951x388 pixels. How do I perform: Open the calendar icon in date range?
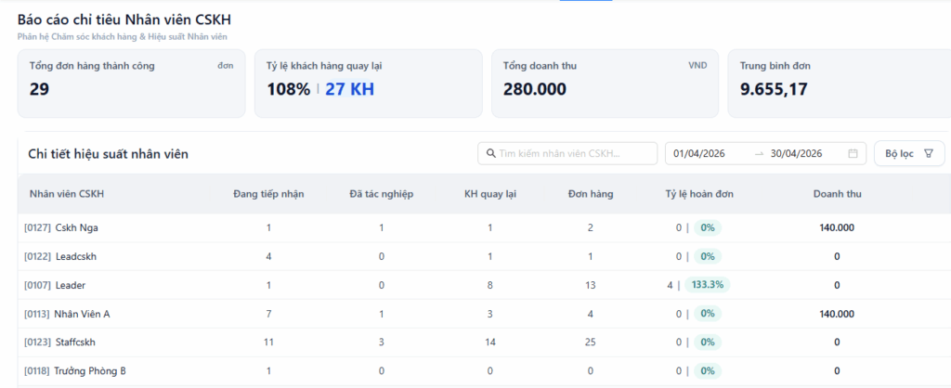(x=853, y=154)
